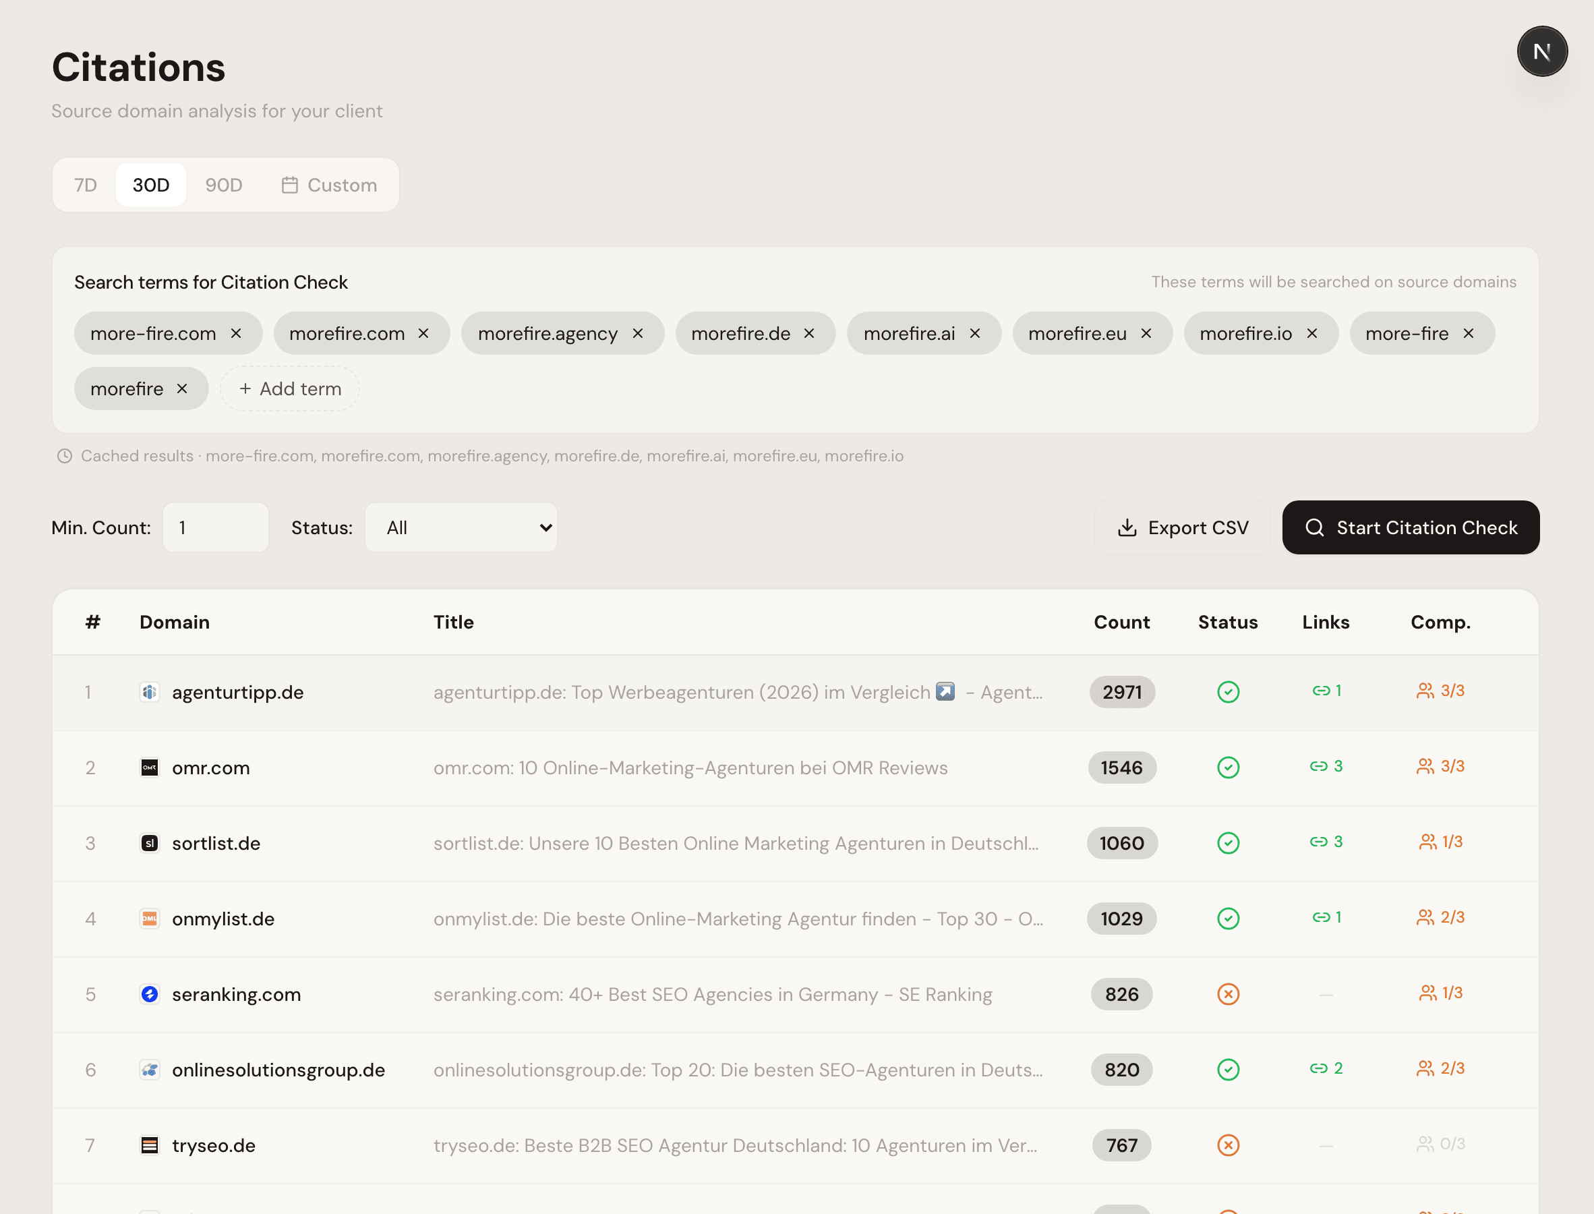Click the 2971 count badge
The image size is (1594, 1214).
pyautogui.click(x=1121, y=692)
